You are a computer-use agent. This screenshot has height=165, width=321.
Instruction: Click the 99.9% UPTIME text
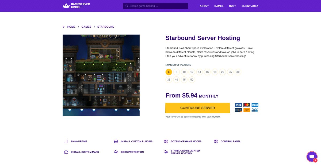pos(79,141)
